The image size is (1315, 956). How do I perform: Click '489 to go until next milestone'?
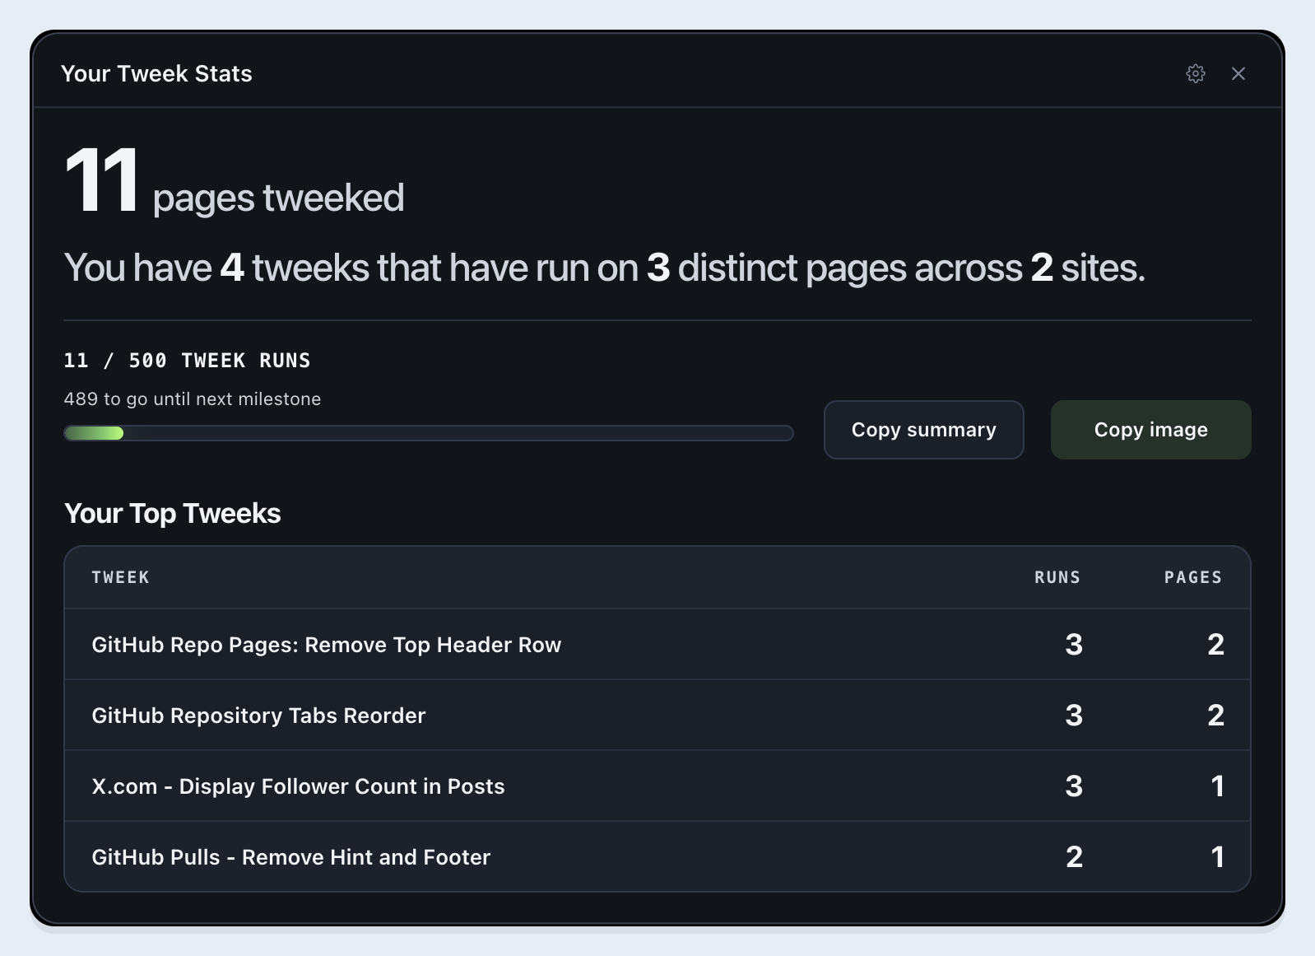coord(193,399)
